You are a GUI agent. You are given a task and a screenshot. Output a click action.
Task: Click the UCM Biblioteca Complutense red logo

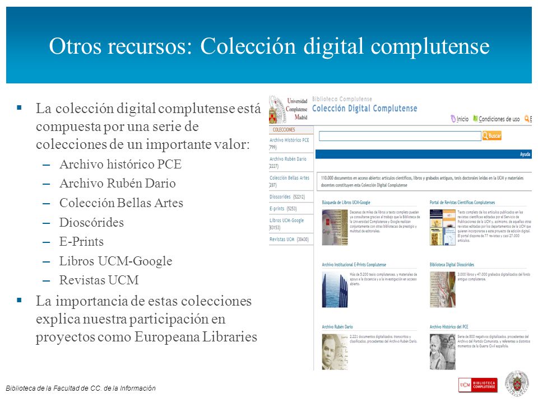(x=477, y=385)
